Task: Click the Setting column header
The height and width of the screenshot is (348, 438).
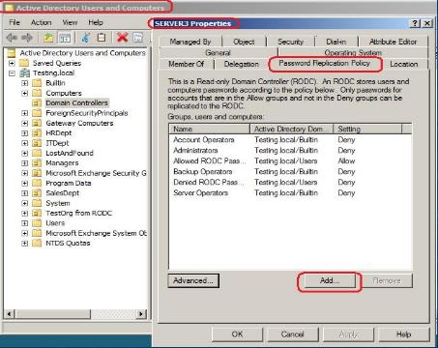Action: [x=367, y=129]
